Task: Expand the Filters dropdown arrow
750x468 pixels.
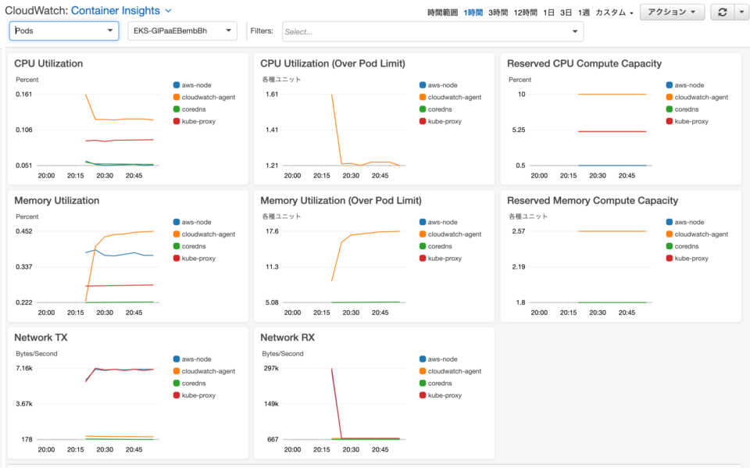Action: (x=575, y=31)
